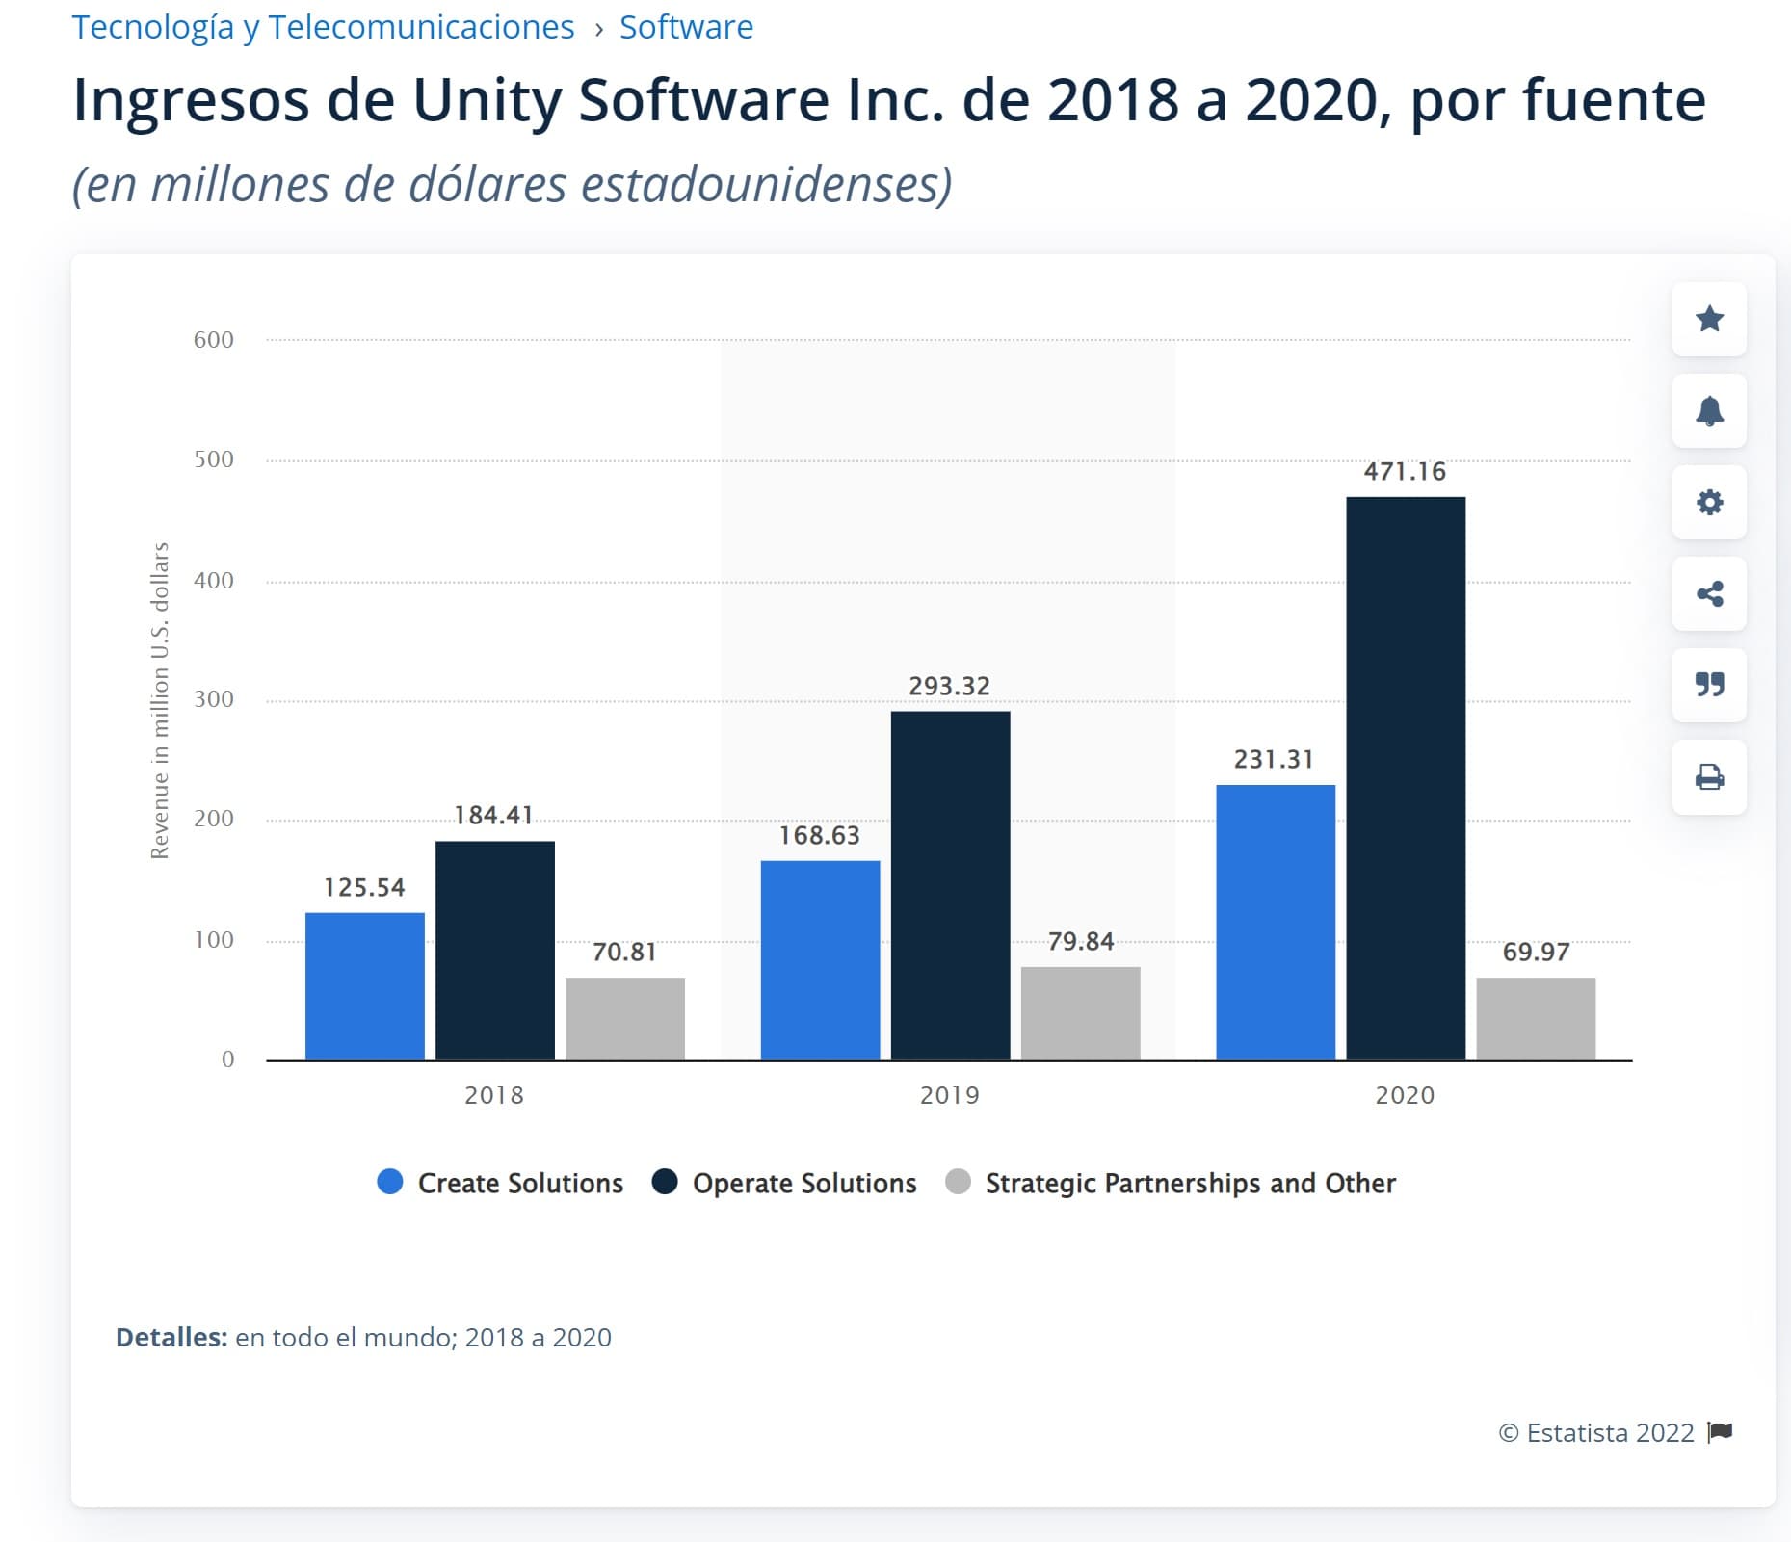Screen dimensions: 1791x1542
Task: Click the 293.32 value label
Action: tap(950, 686)
